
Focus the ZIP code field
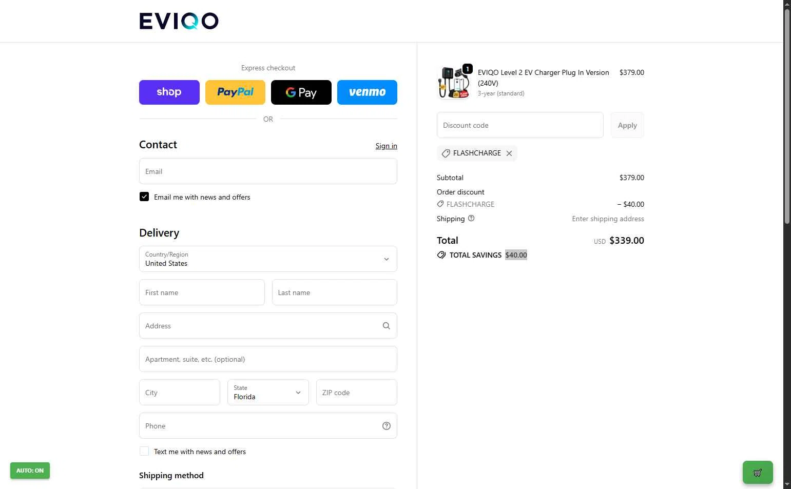pos(357,393)
